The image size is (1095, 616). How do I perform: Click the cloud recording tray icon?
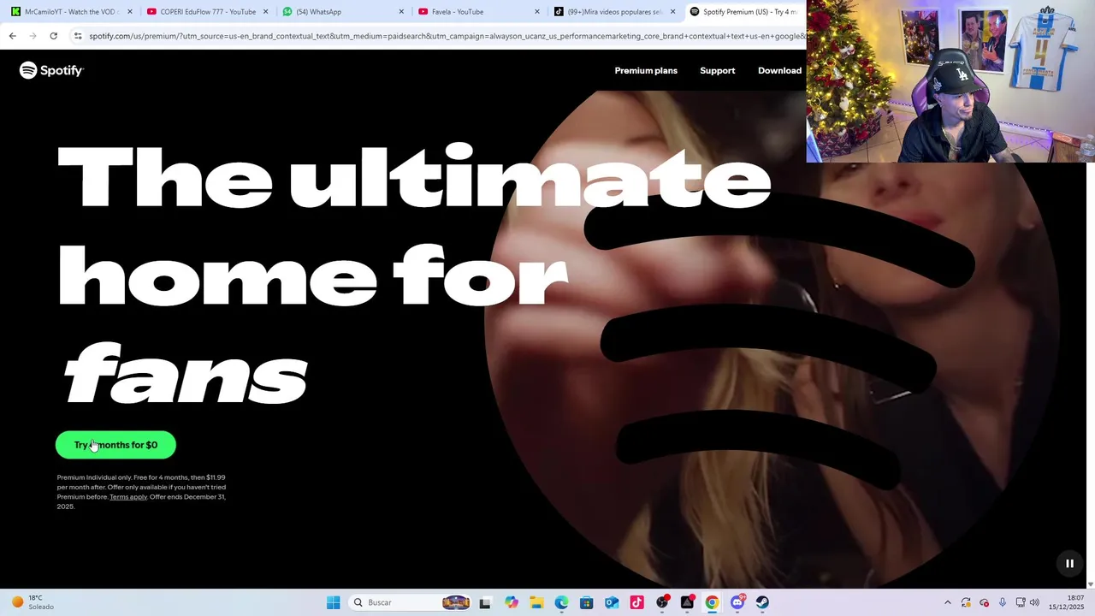984,602
